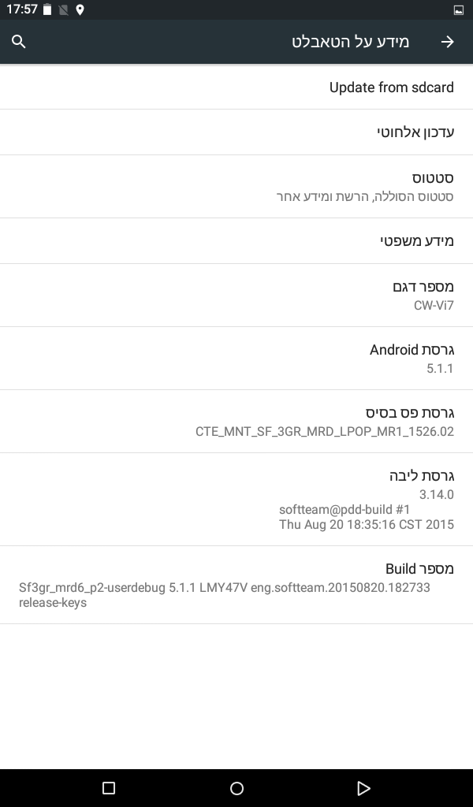This screenshot has width=473, height=807.
Task: Tap the search icon in the action bar
Action: point(18,41)
